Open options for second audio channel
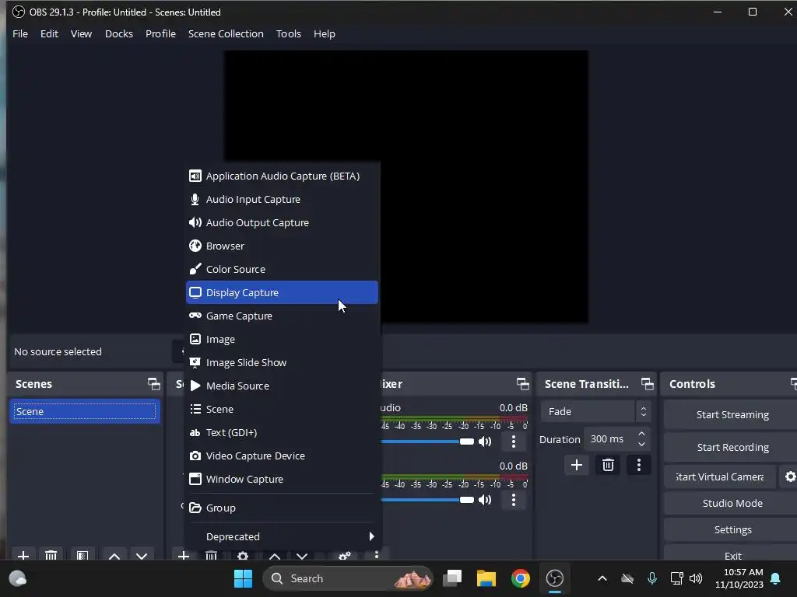This screenshot has width=797, height=597. 514,500
